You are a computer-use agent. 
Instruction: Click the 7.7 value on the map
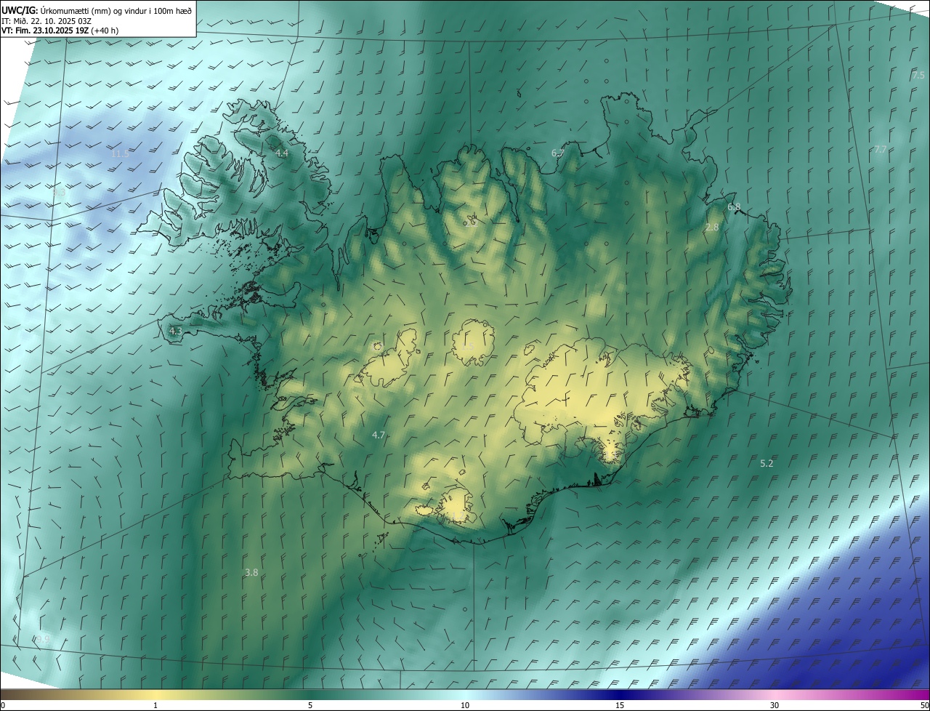pyautogui.click(x=880, y=149)
